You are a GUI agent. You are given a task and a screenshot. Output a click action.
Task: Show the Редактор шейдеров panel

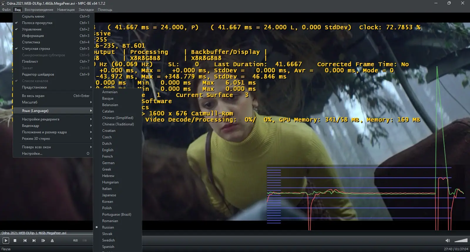pyautogui.click(x=53, y=74)
